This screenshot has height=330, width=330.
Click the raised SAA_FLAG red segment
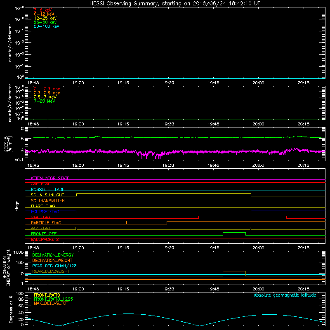pos(243,216)
